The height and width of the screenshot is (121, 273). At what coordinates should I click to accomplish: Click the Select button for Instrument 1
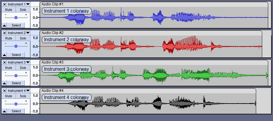[x=16, y=25]
